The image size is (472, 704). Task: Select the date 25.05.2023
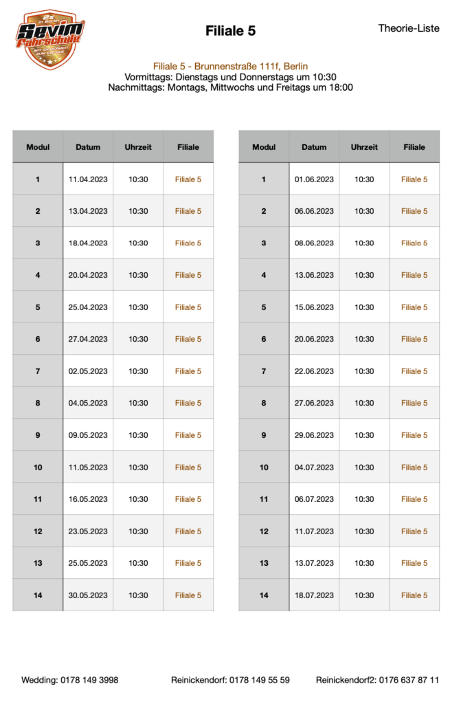pyautogui.click(x=88, y=563)
